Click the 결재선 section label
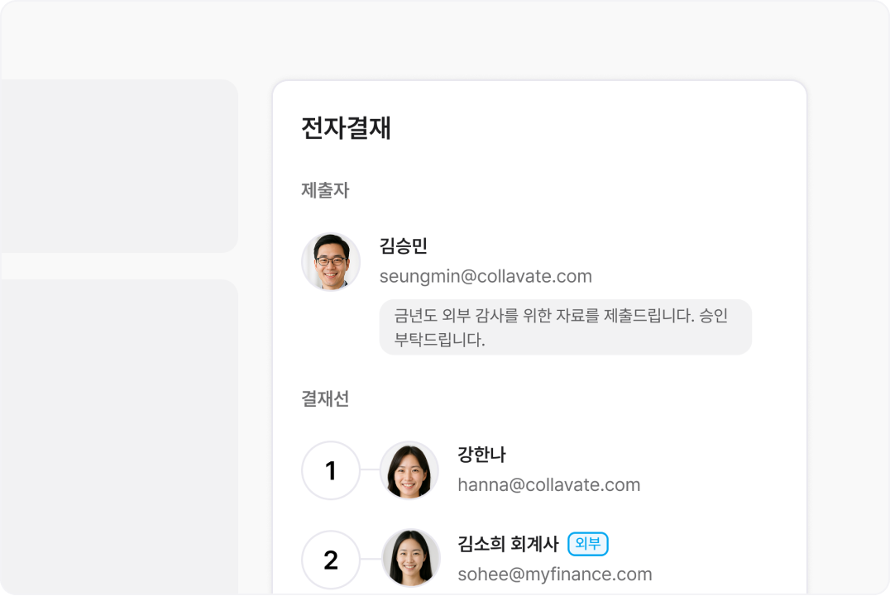The width and height of the screenshot is (890, 596). (x=325, y=398)
